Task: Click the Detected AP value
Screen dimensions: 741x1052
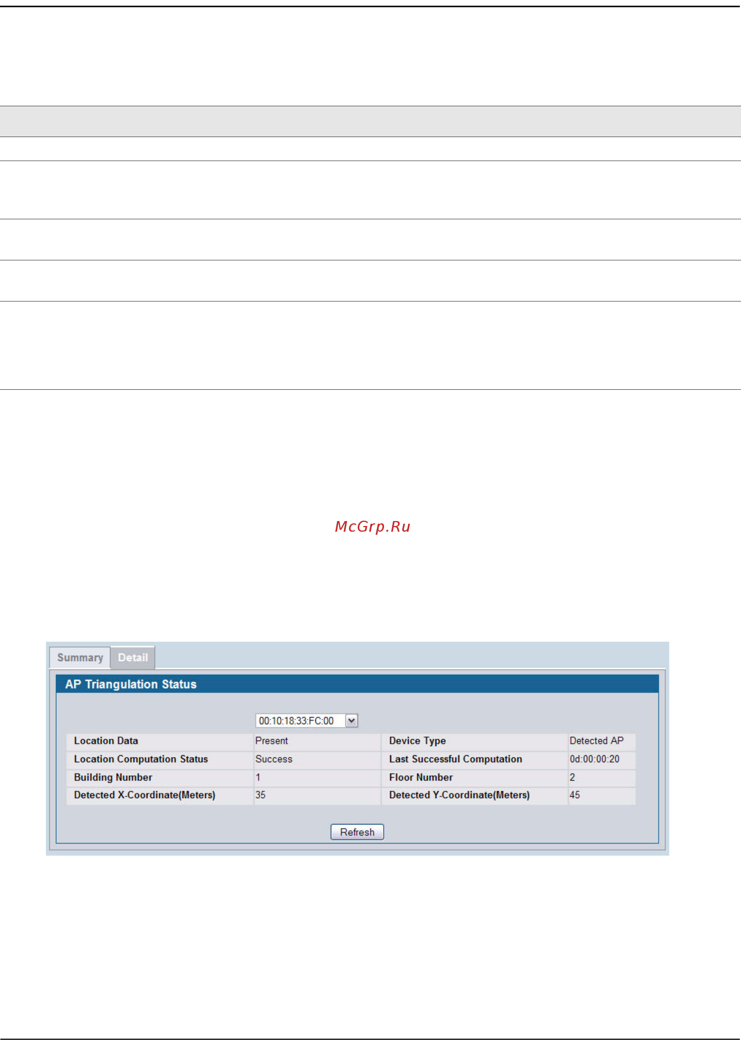Action: click(x=596, y=740)
